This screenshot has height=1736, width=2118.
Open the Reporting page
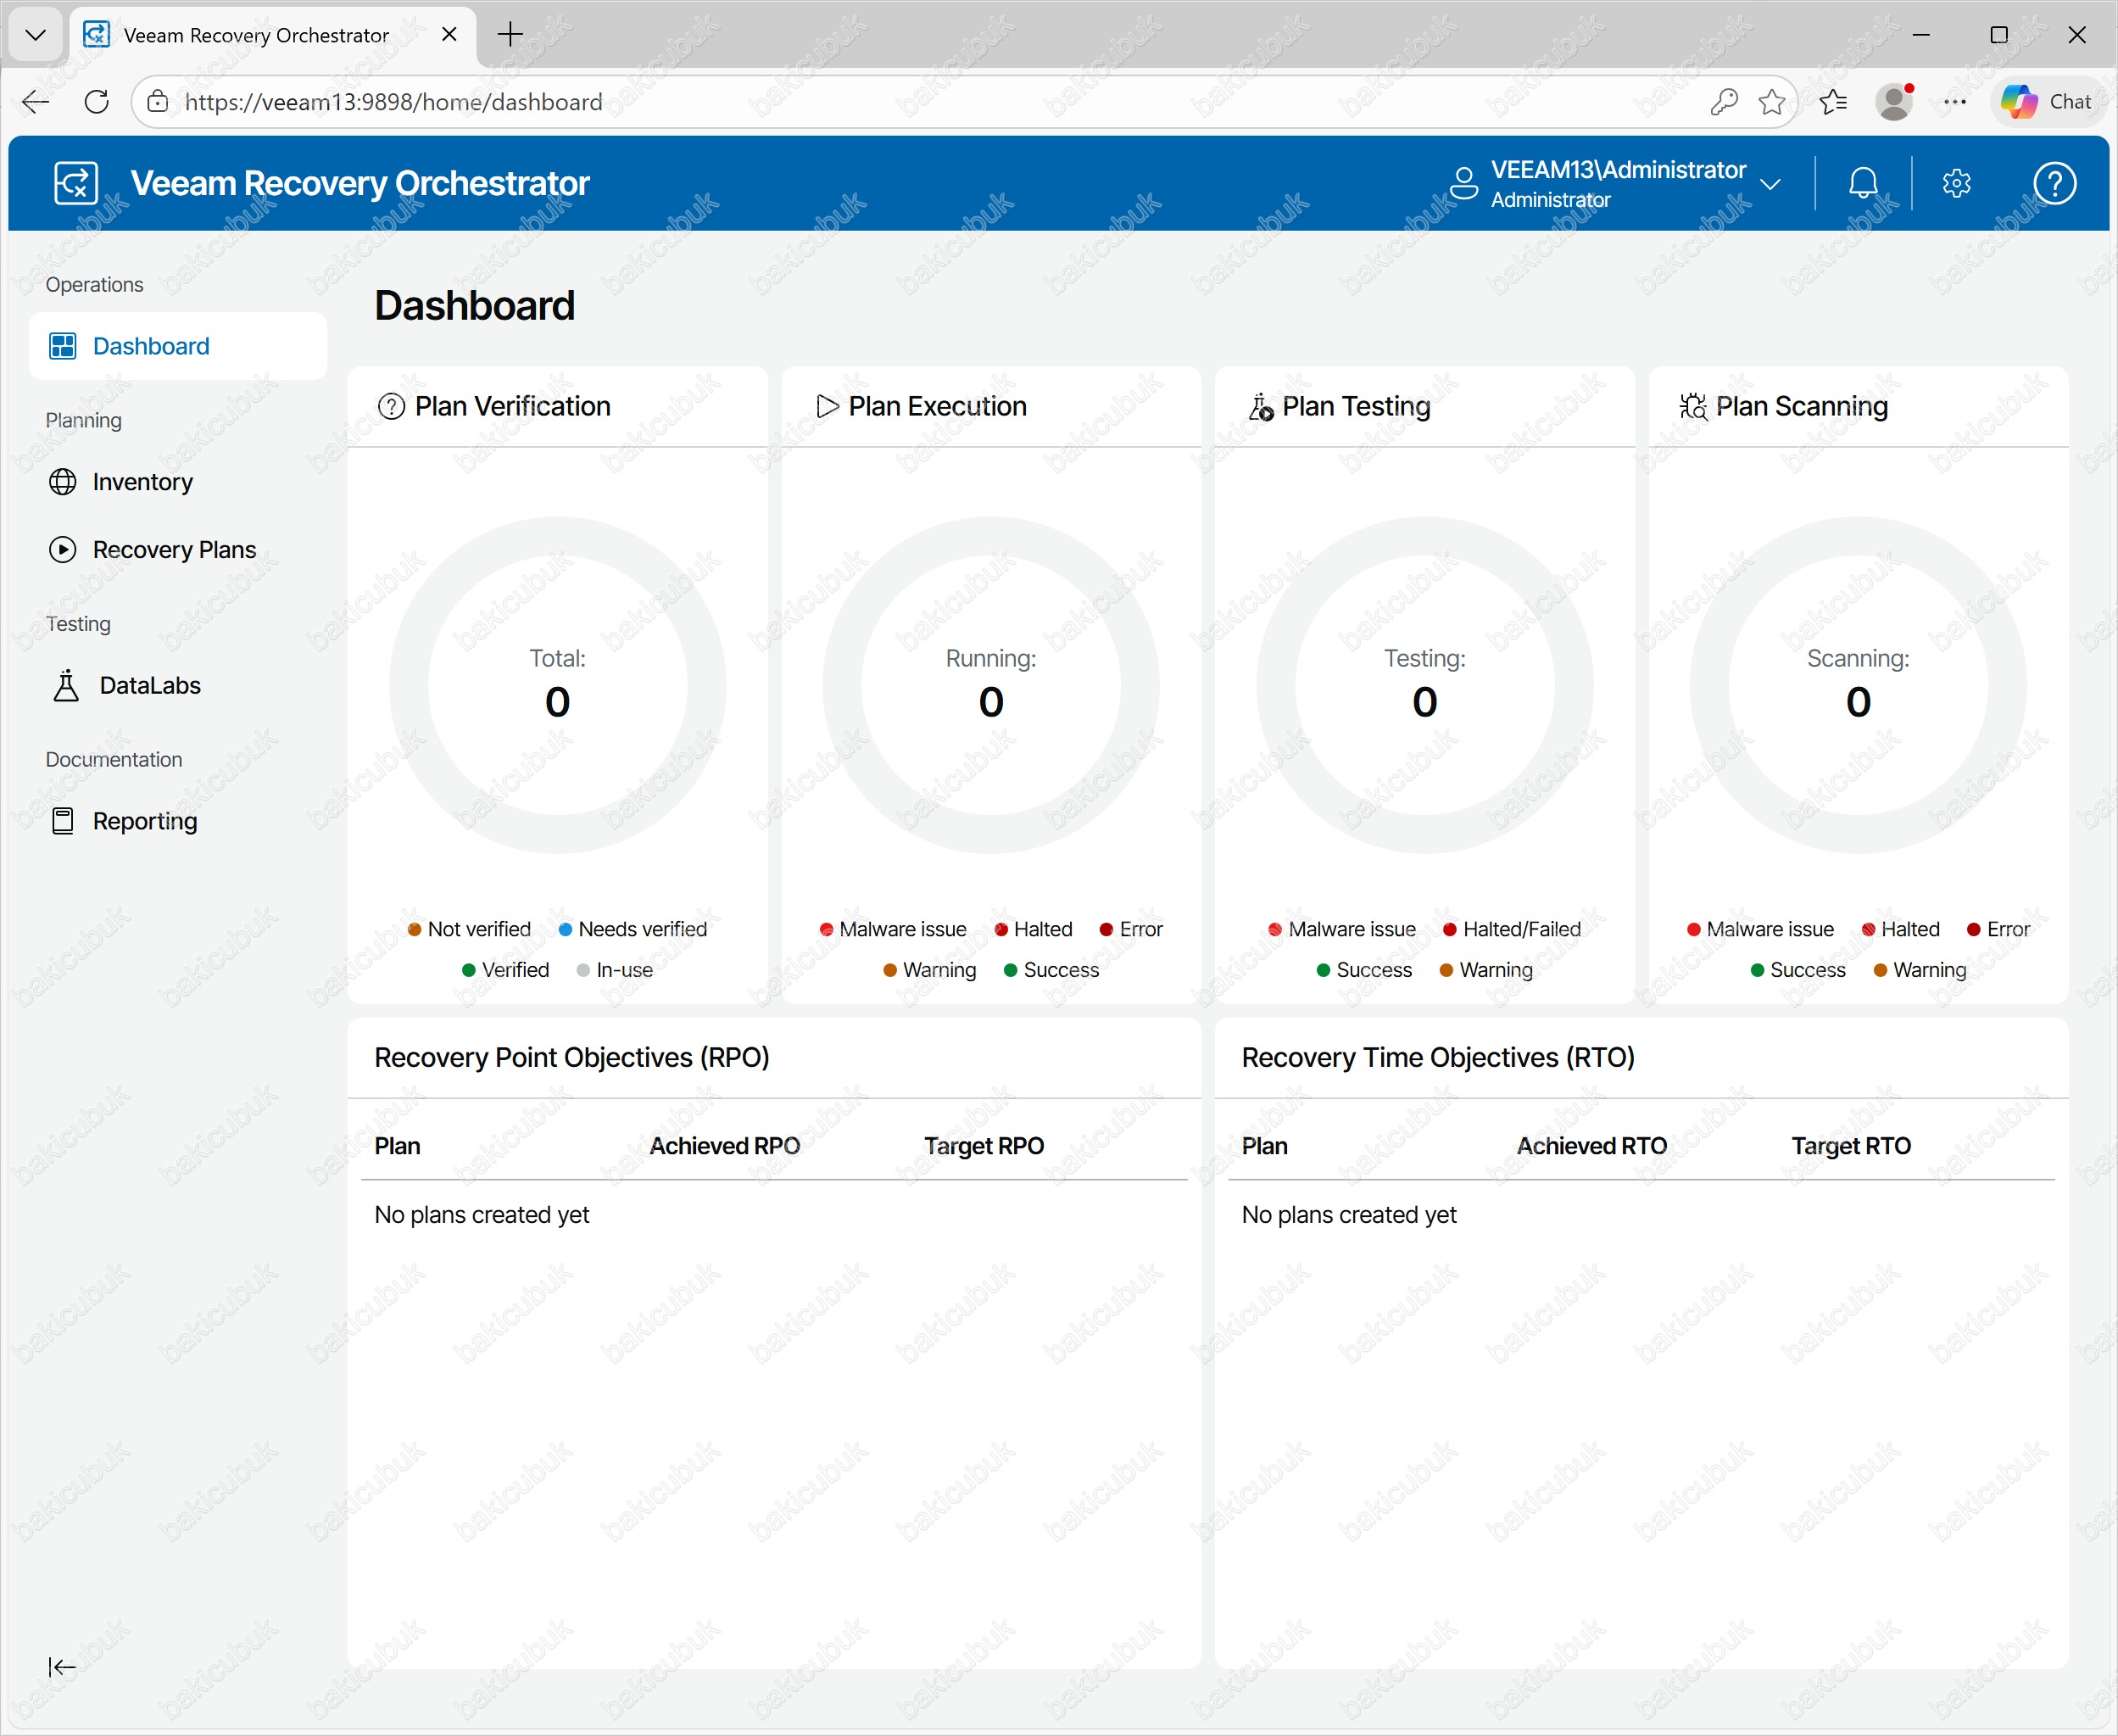144,821
